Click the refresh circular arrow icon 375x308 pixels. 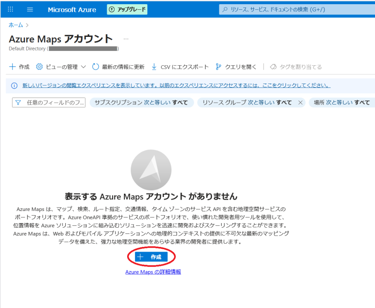click(x=95, y=67)
